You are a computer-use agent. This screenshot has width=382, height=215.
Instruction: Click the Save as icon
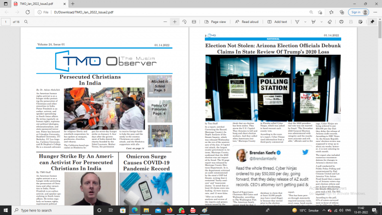click(x=361, y=22)
